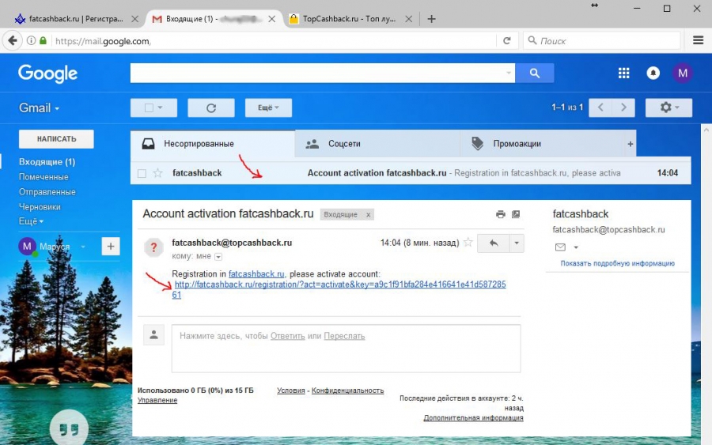Add a contact with the plus button in chat
The height and width of the screenshot is (445, 712).
110,247
